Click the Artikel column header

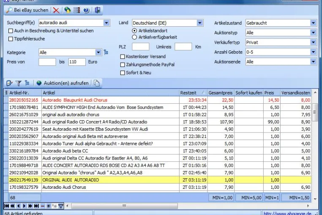[x=110, y=93]
